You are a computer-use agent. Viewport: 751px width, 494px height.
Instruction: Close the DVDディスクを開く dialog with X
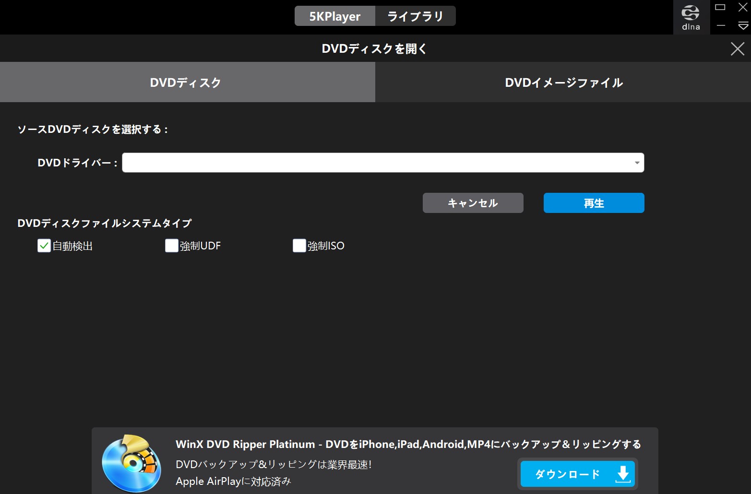(738, 48)
